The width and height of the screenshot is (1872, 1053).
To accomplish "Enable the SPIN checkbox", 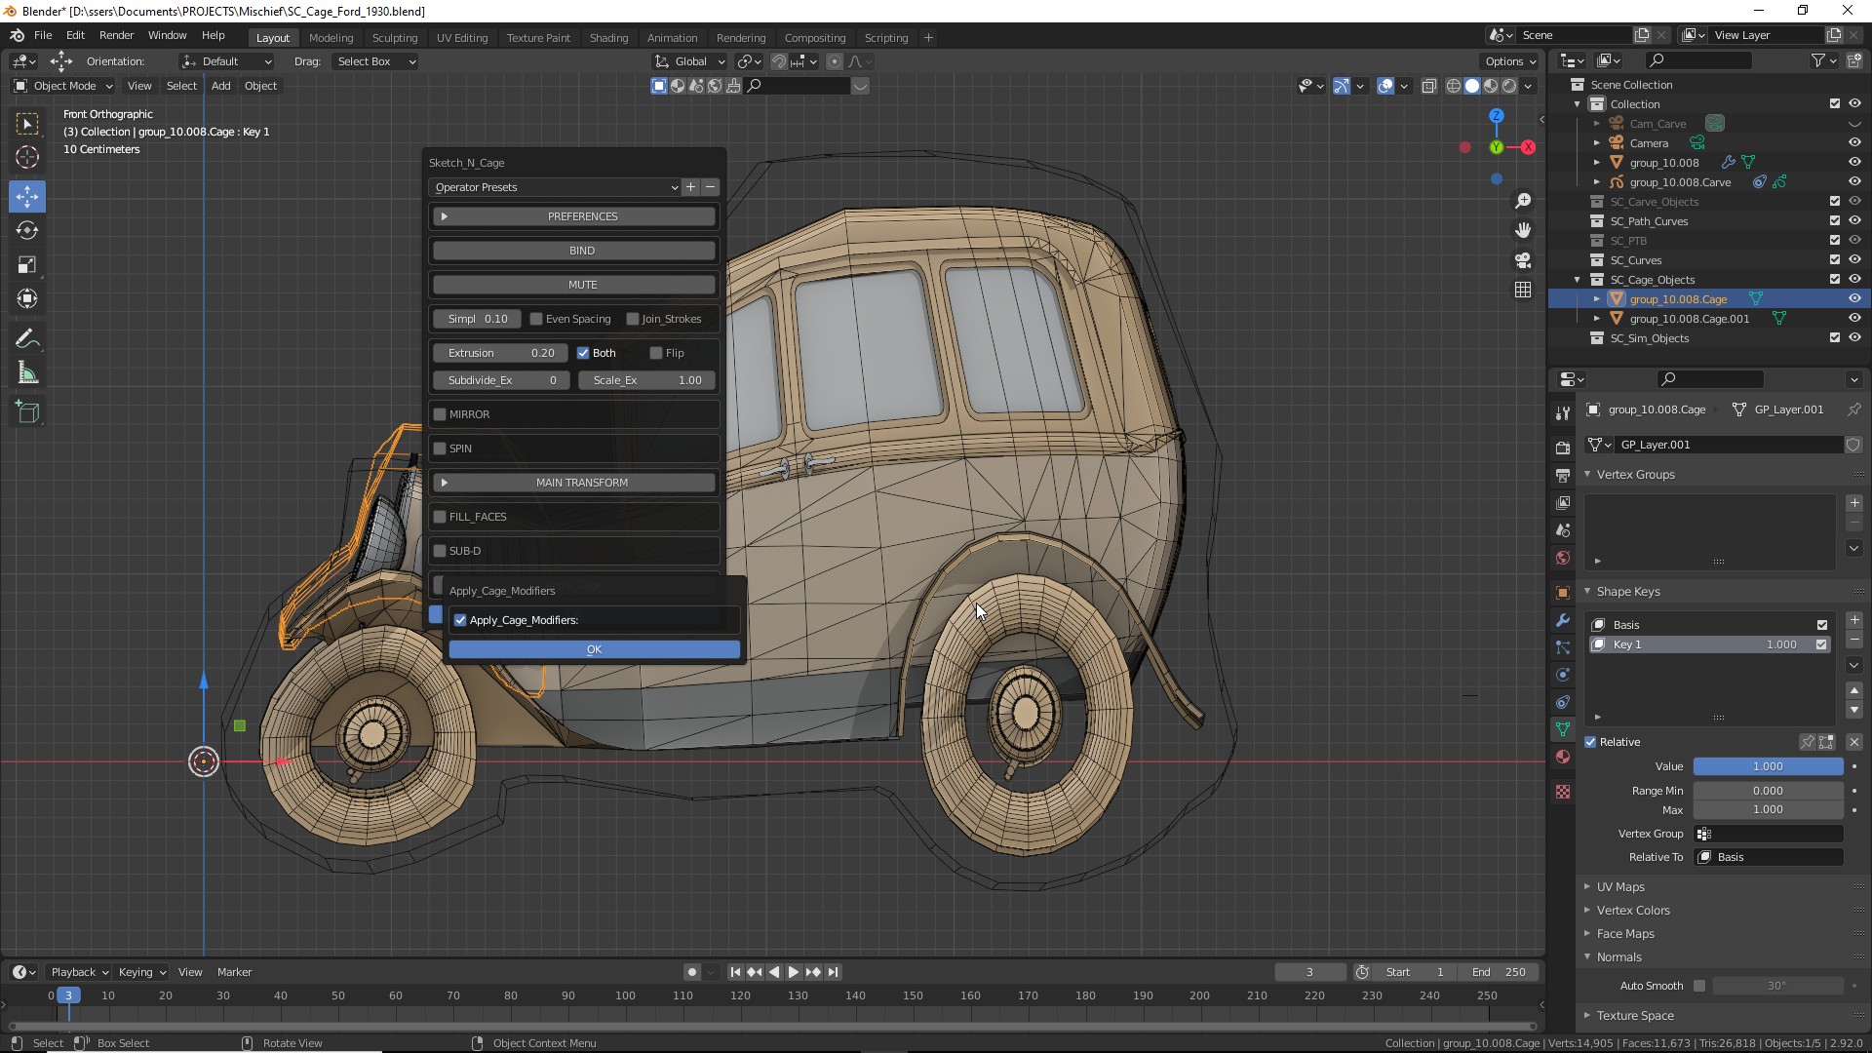I will (440, 448).
